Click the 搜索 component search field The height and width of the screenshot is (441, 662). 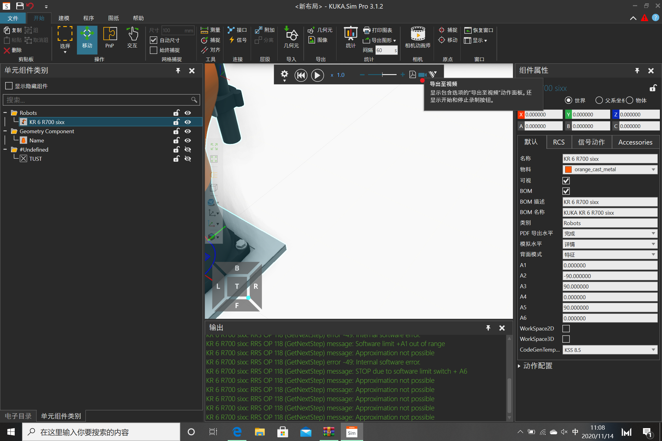point(101,100)
